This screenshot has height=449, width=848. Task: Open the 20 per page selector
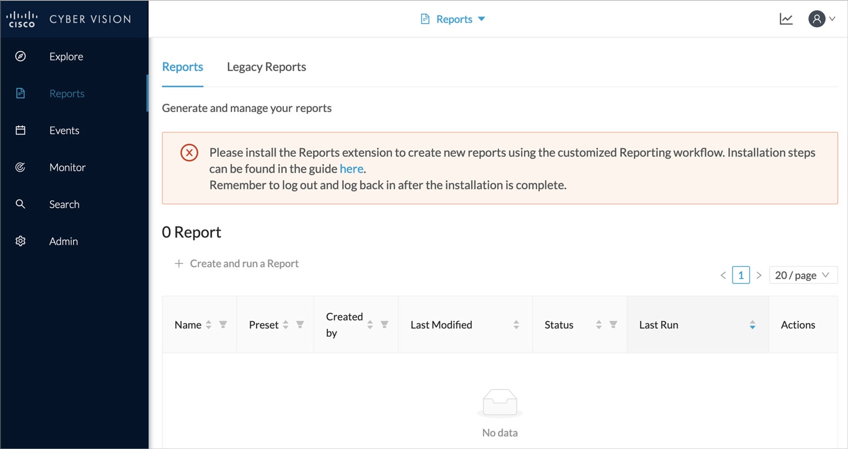click(803, 275)
